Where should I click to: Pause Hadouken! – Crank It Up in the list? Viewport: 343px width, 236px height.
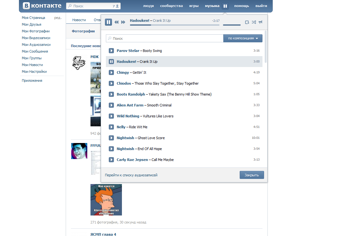(x=111, y=62)
